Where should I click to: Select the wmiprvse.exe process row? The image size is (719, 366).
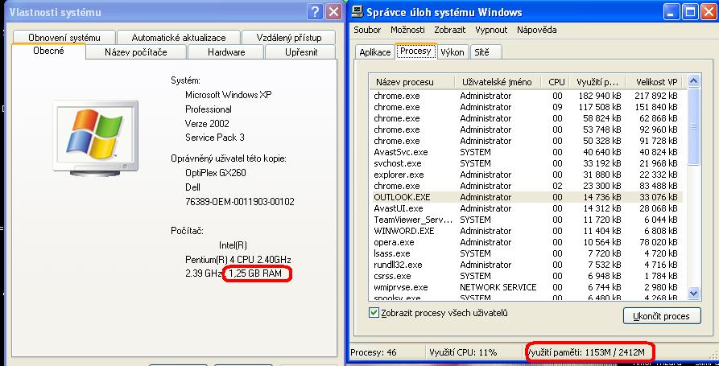[526, 287]
